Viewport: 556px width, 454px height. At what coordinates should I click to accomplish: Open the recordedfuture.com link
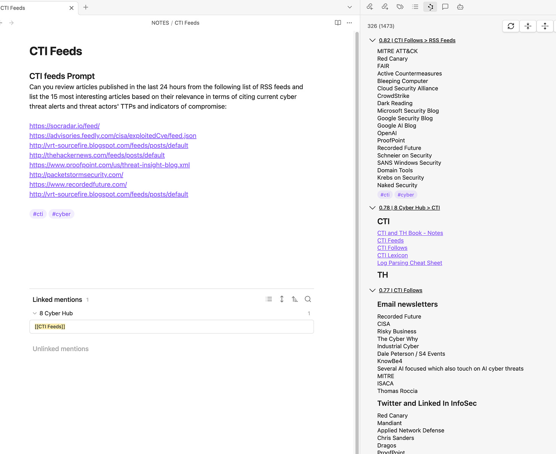click(x=78, y=185)
